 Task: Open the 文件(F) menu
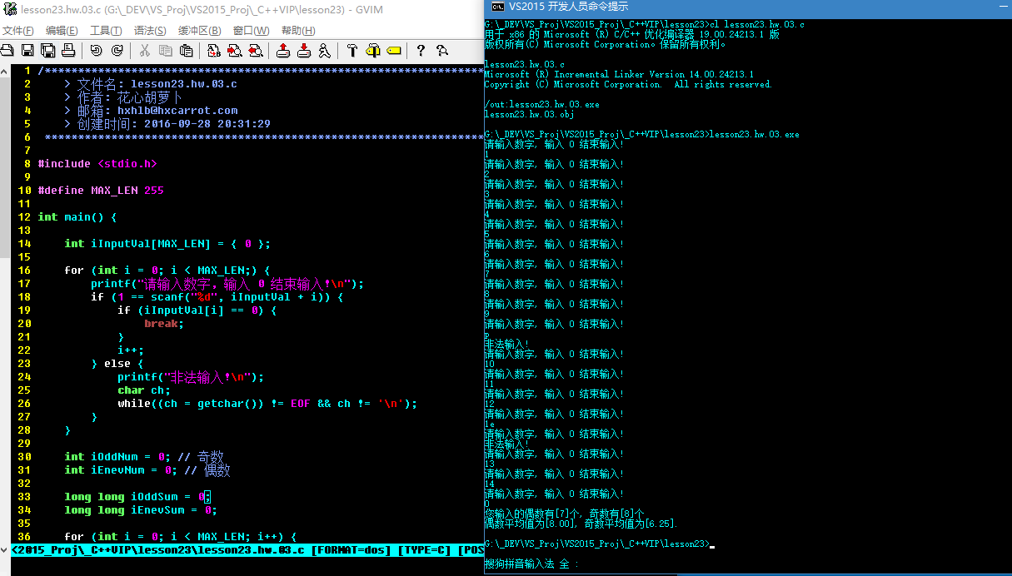pos(17,31)
